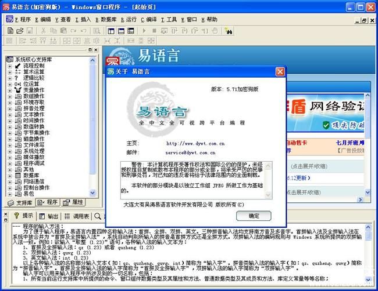
Task: Click the hand breakpoint toolbar icon
Action: (x=215, y=31)
